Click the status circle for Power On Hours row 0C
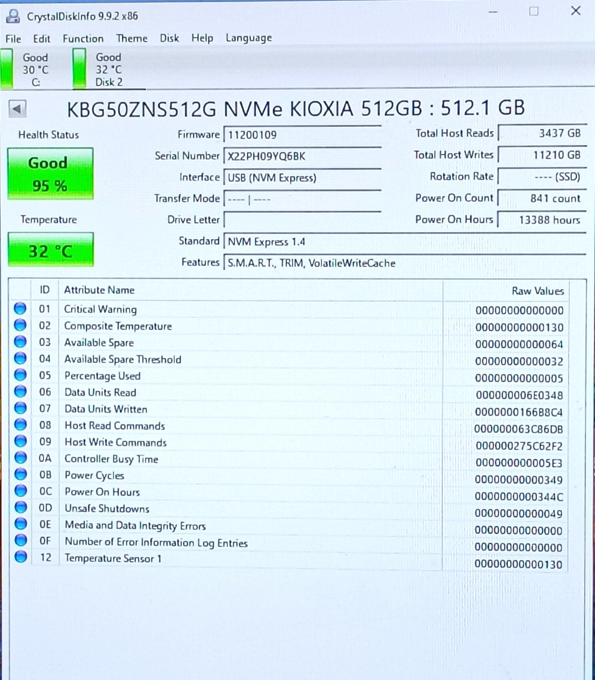595x680 pixels. [x=20, y=491]
